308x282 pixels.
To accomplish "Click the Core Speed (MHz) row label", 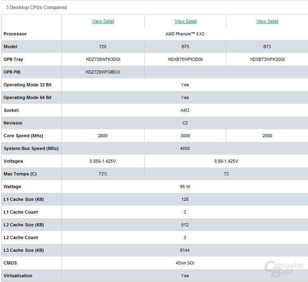I will pyautogui.click(x=23, y=136).
